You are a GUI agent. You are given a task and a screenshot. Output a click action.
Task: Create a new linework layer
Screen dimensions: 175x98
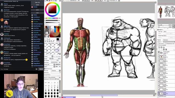point(161,47)
